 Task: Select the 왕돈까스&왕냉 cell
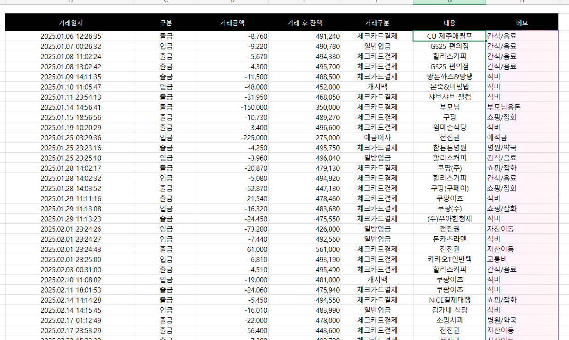[449, 77]
